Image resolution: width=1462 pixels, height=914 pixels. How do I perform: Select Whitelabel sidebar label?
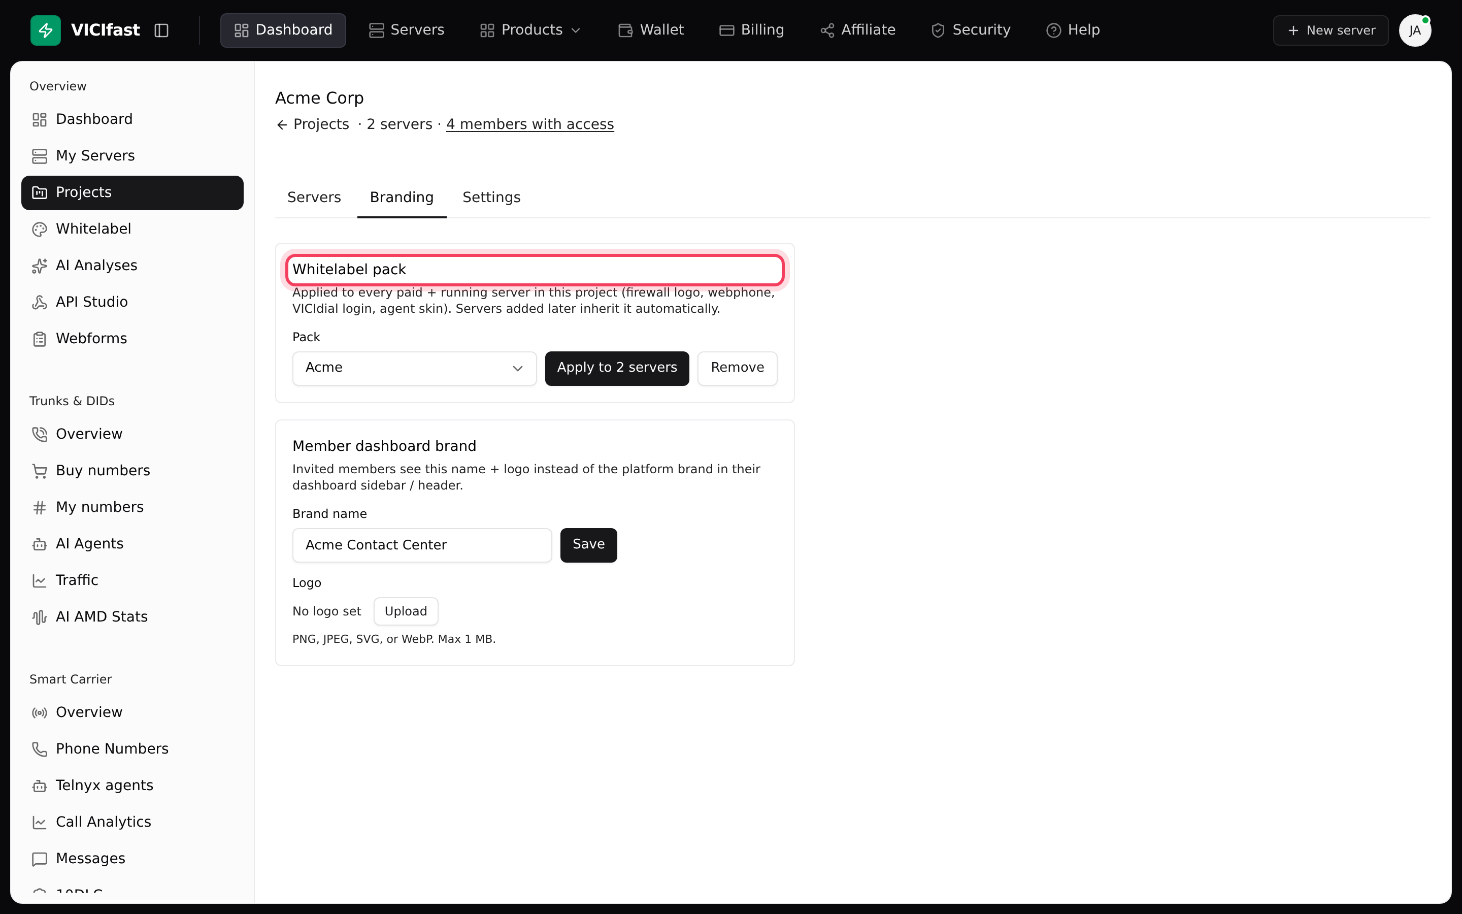[x=93, y=228]
